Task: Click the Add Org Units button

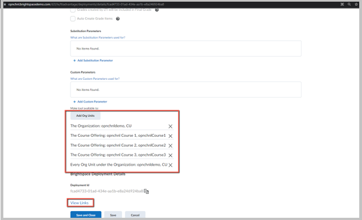Action: click(x=86, y=116)
